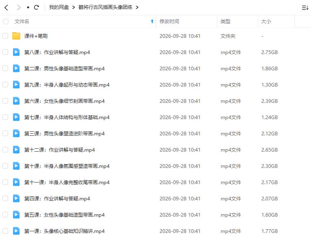Select the file 第十一课：半身人像完整收尾带画.mp4
The image size is (311, 239).
[67, 182]
